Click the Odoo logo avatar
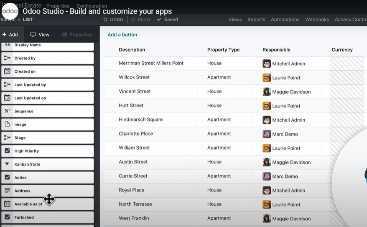 pyautogui.click(x=10, y=11)
